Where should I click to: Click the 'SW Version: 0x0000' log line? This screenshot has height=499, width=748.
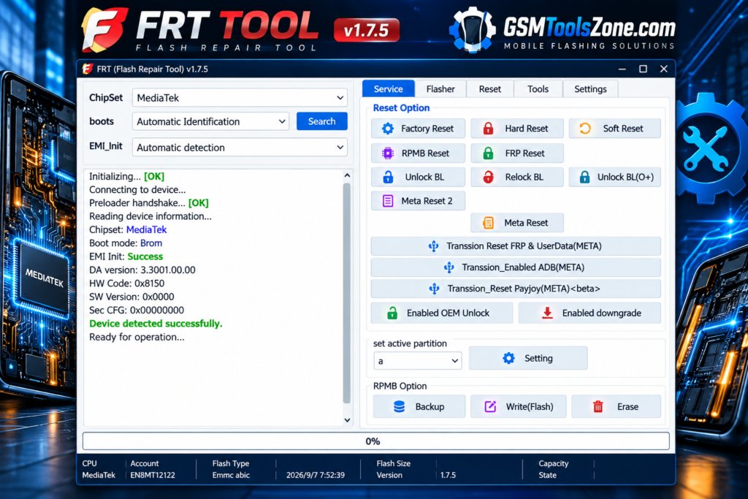[x=131, y=297]
